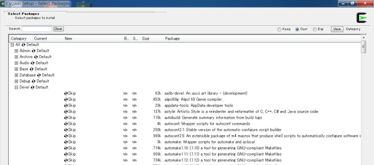Expand the Audio category
This screenshot has height=165, width=374.
(16, 63)
